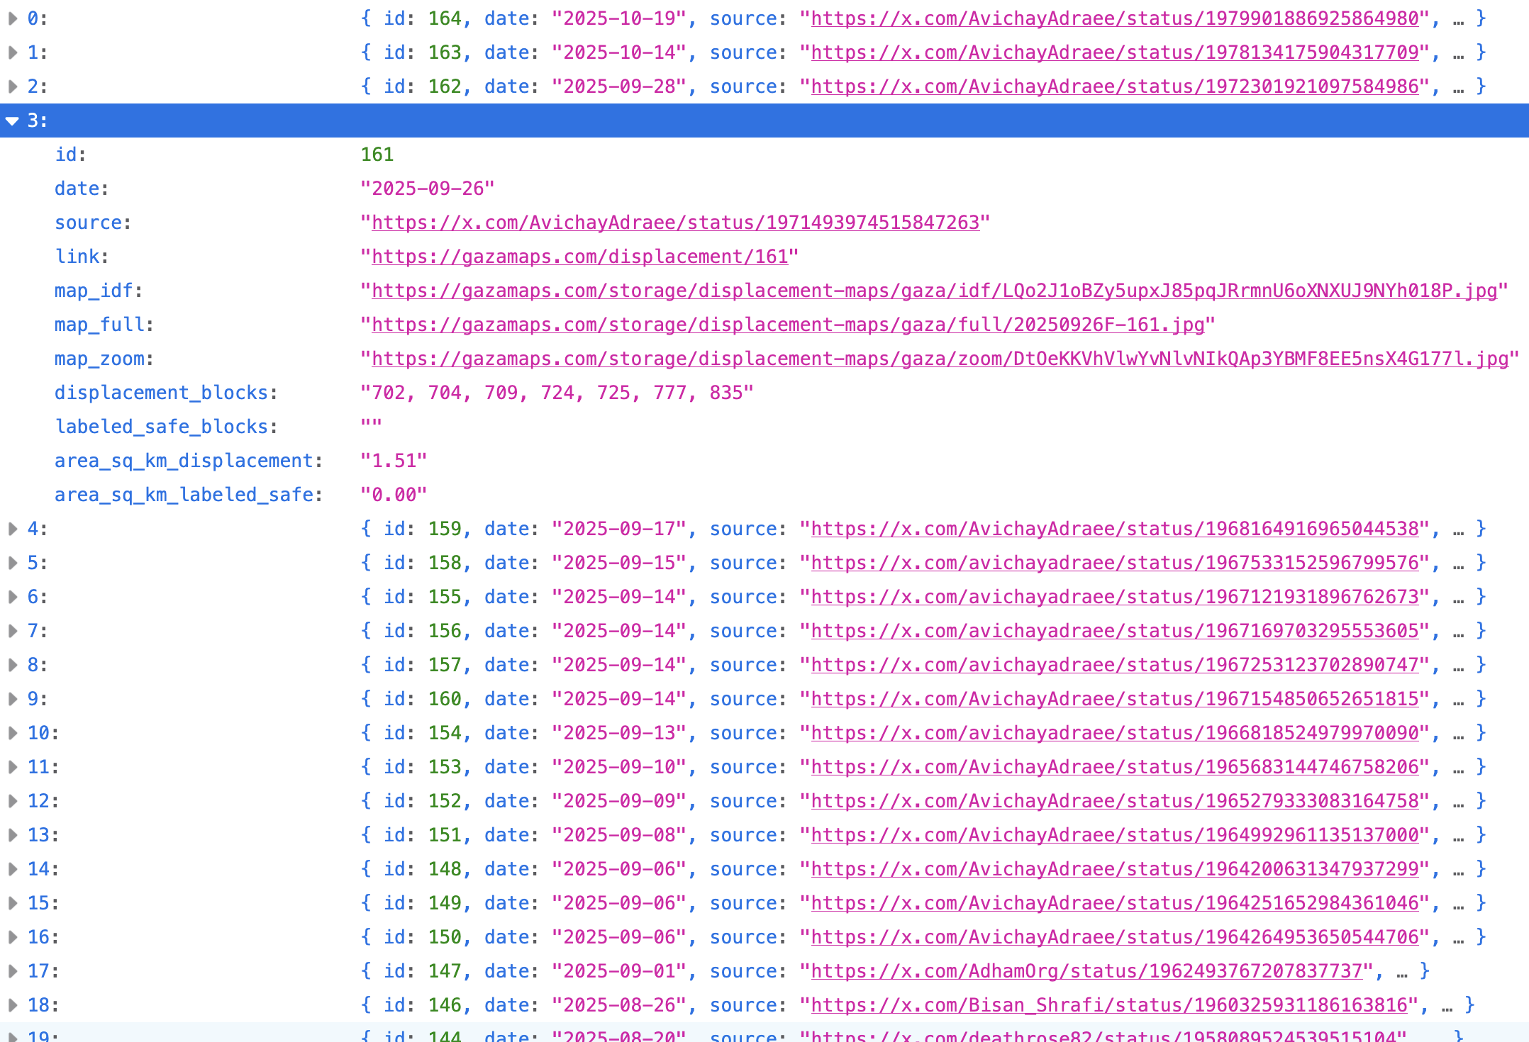Expand row 4 with id 159
Viewport: 1529px width, 1042px height.
12,529
